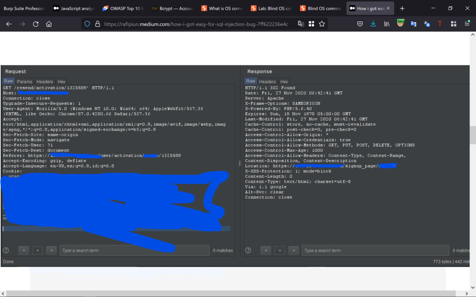Click 'GET /resend/activation/1325589' request line
Viewport: 476px width, 297px height.
coord(58,88)
